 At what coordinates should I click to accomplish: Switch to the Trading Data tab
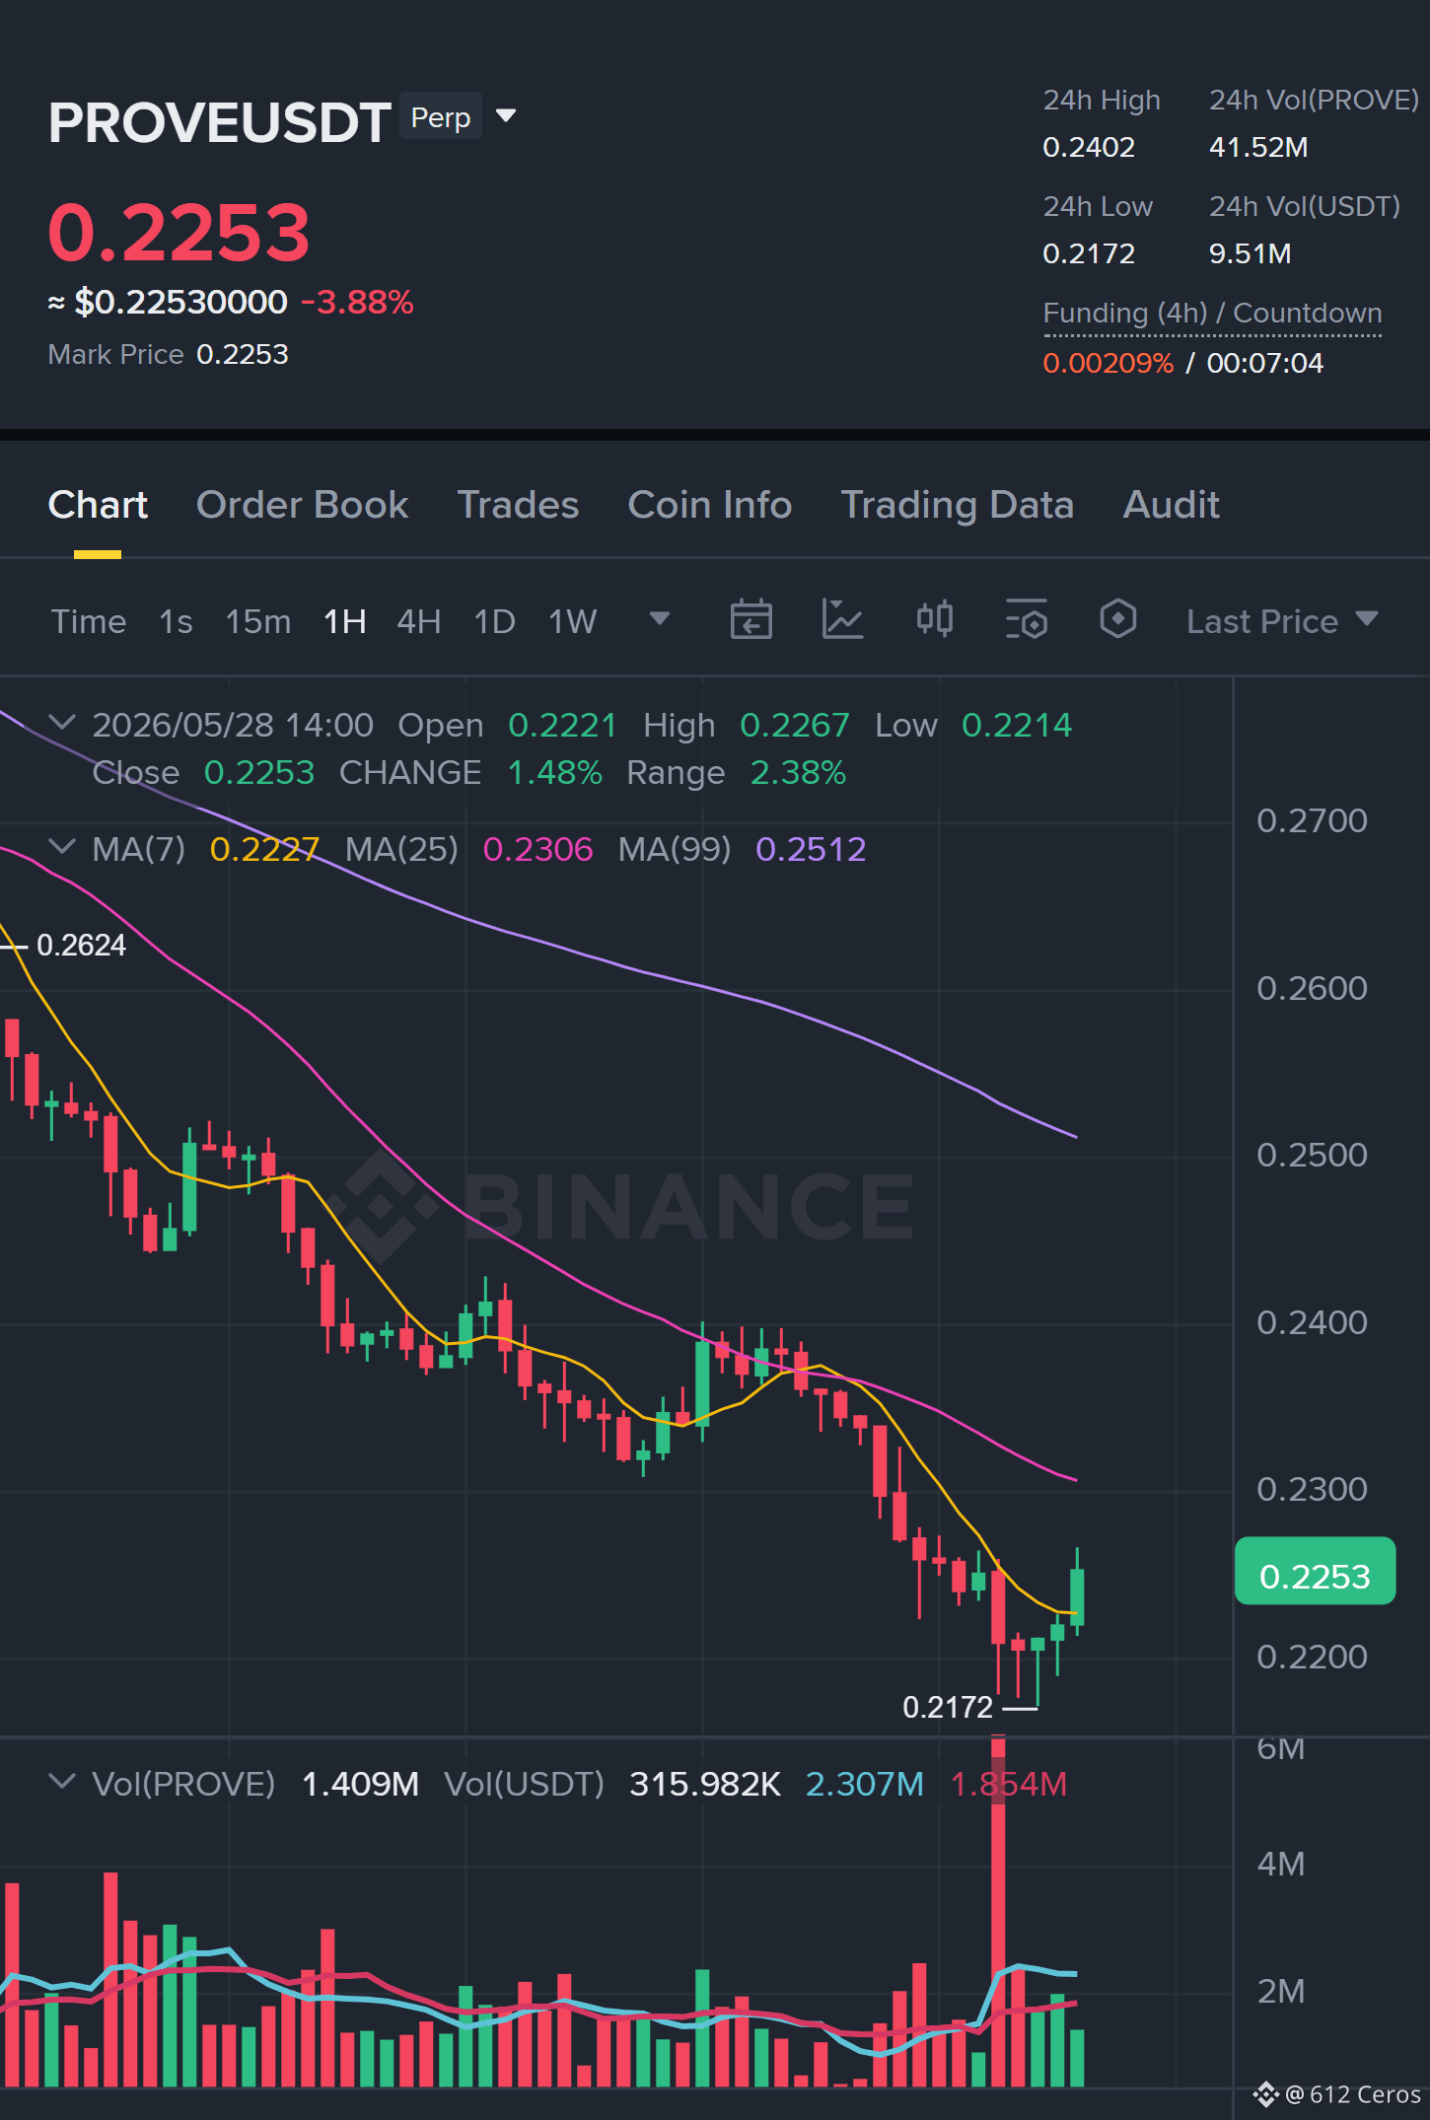click(x=957, y=505)
